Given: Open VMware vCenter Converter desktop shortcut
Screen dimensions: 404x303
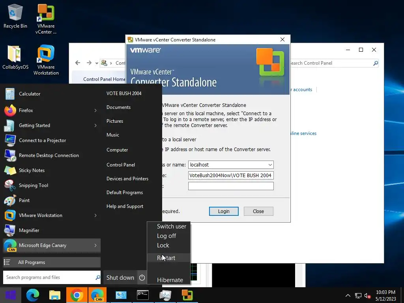Looking at the screenshot, I should click(46, 19).
